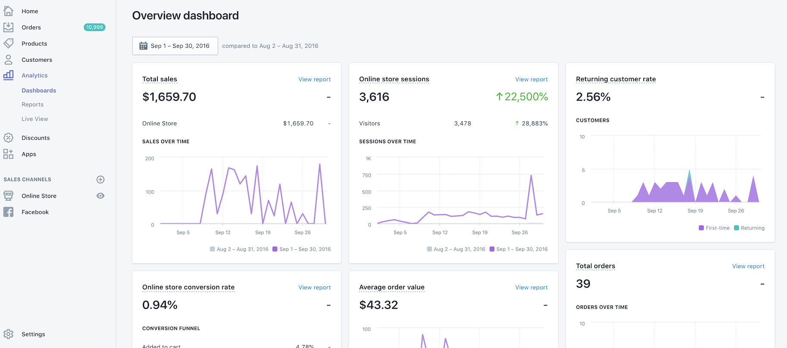Image resolution: width=787 pixels, height=348 pixels.
Task: Click the Customers person icon
Action: 8,60
